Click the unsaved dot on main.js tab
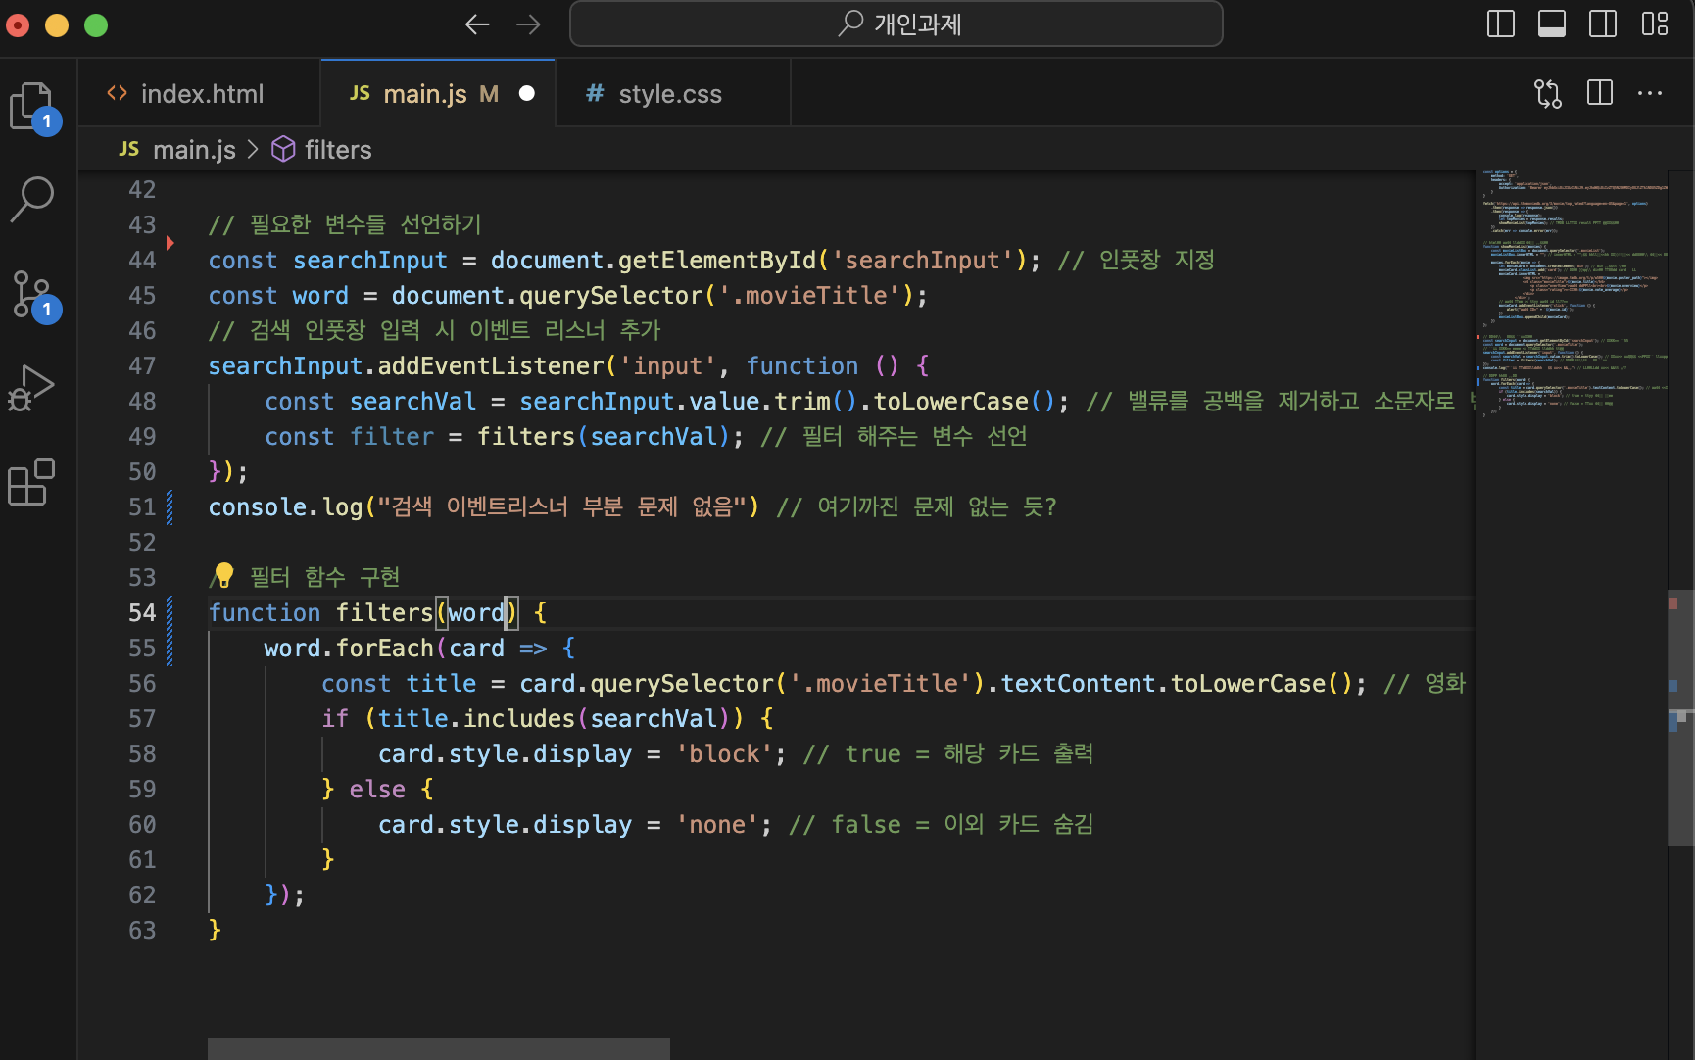1695x1060 pixels. pos(527,93)
